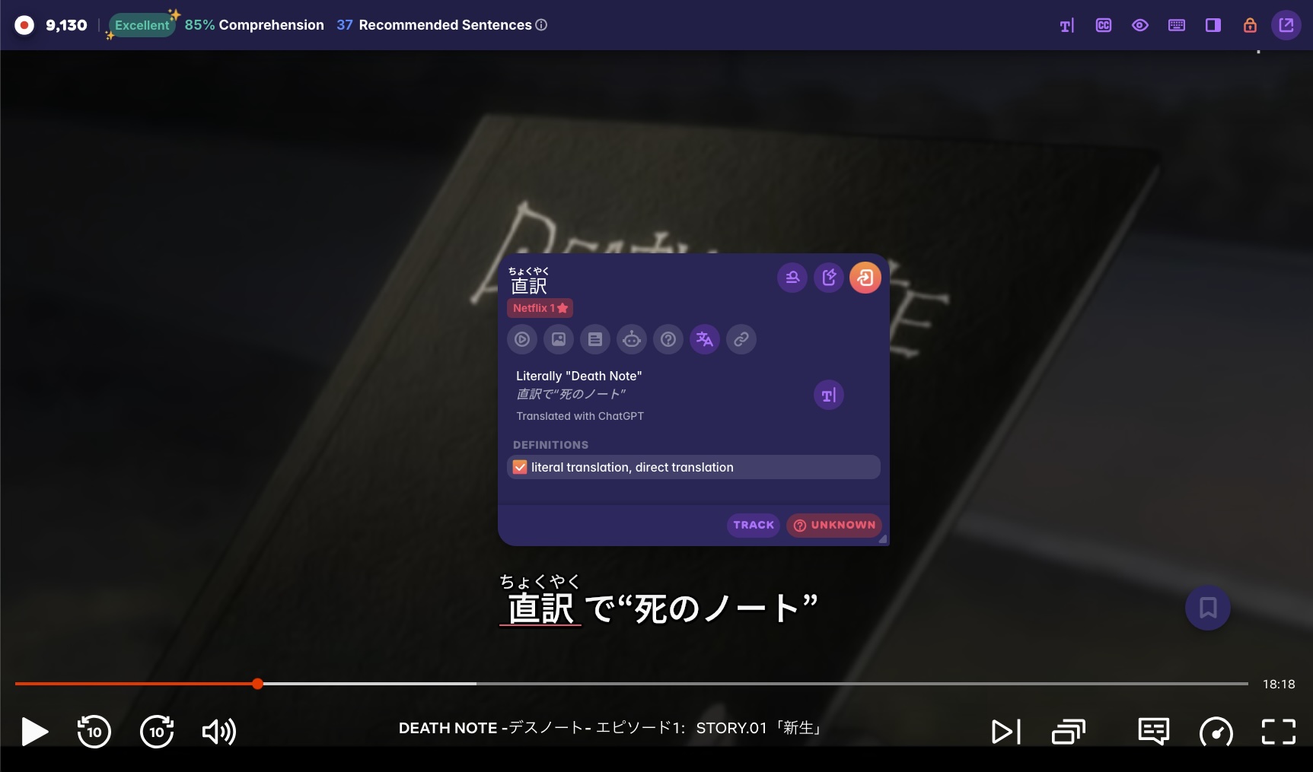Click the image icon in the word popup
Image resolution: width=1313 pixels, height=772 pixels.
click(559, 339)
